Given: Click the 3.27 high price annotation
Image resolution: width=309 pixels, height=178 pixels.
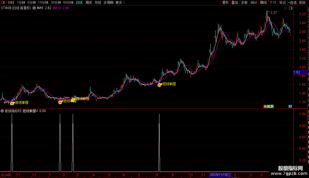Looking at the screenshot, I should [273, 13].
